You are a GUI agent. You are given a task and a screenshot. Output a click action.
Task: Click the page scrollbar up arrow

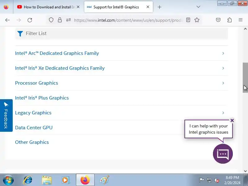(245, 29)
